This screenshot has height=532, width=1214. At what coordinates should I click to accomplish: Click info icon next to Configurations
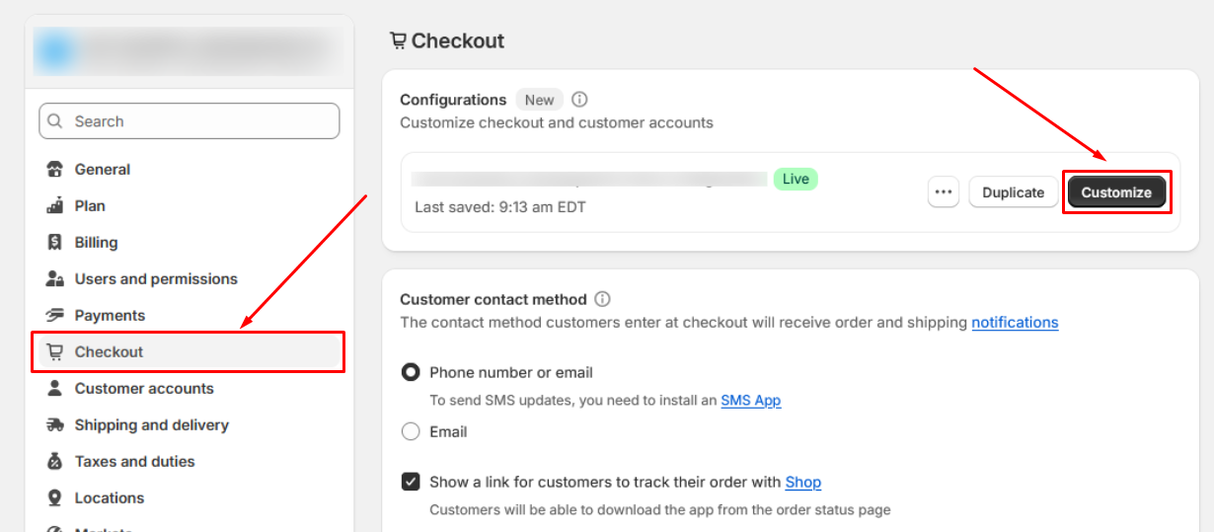click(x=580, y=100)
